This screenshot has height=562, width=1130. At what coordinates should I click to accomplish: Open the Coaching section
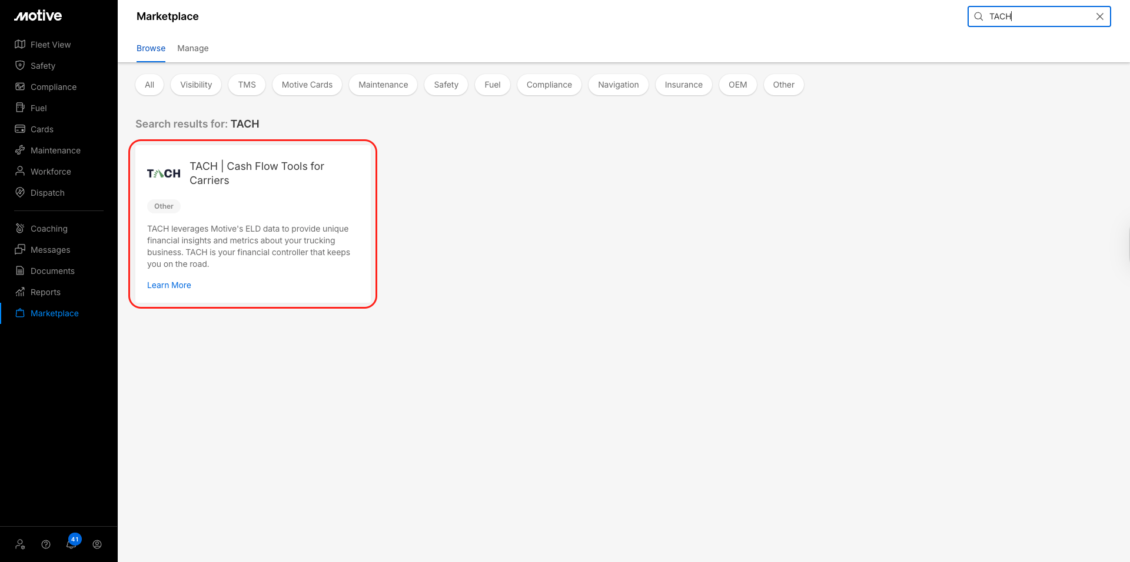pos(49,229)
